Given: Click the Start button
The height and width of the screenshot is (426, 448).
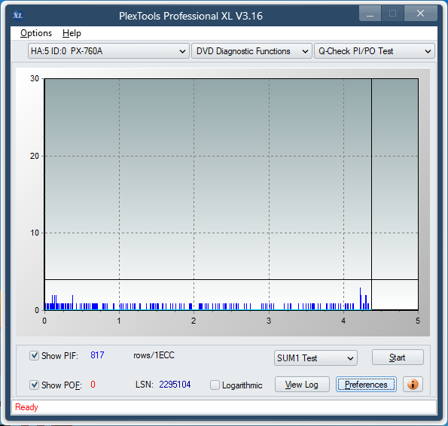Looking at the screenshot, I should pyautogui.click(x=398, y=358).
